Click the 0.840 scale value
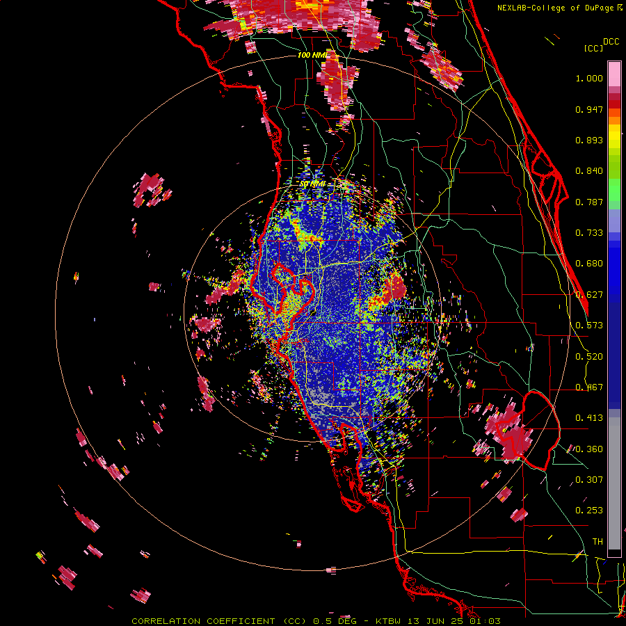 click(589, 171)
